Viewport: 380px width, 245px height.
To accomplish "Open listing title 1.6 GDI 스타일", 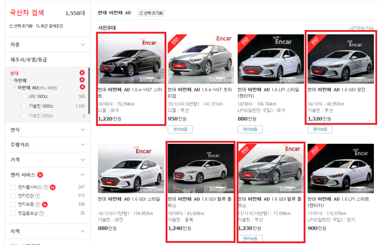I will pyautogui.click(x=129, y=199).
